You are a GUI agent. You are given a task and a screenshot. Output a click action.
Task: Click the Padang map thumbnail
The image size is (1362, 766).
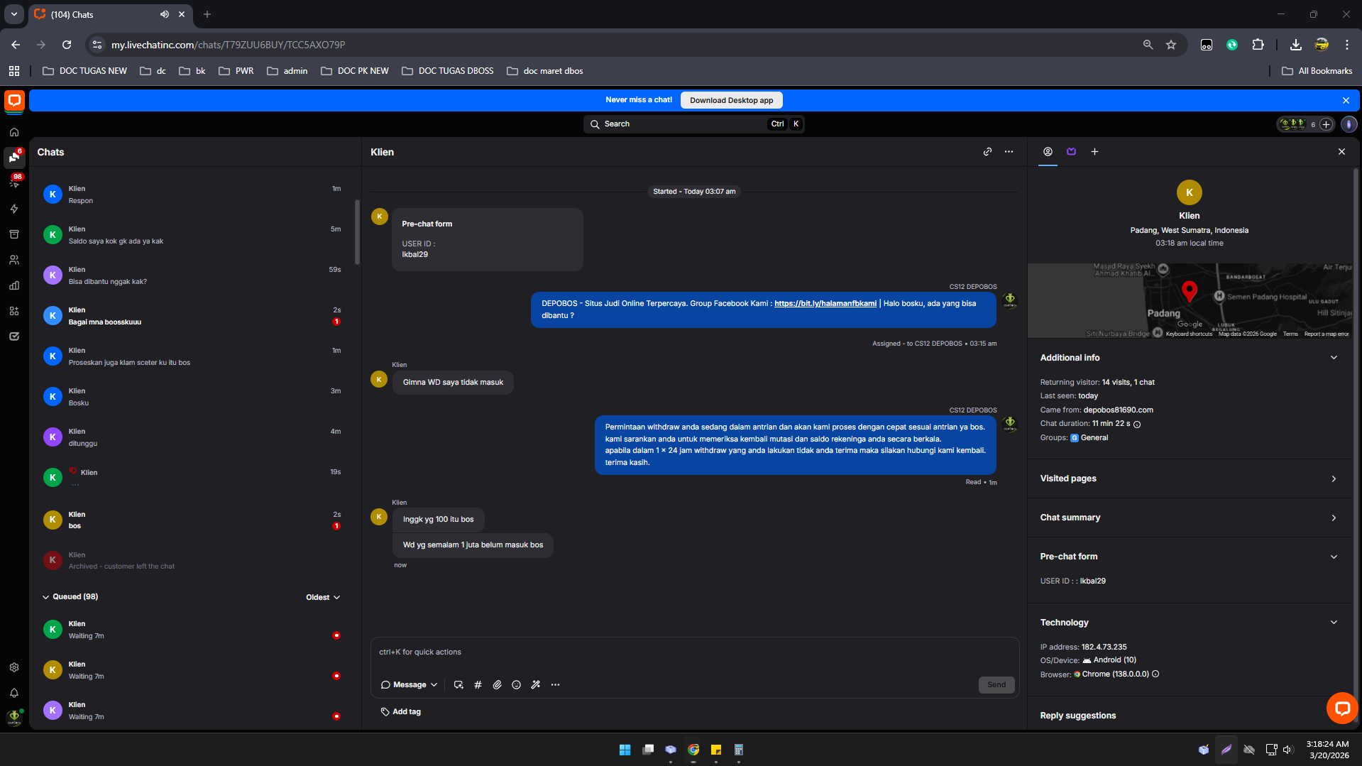tap(1190, 301)
